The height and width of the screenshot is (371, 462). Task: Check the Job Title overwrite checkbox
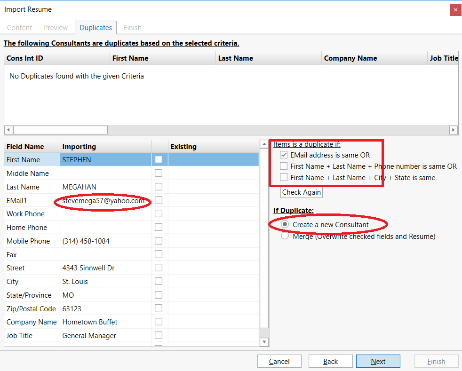click(159, 335)
